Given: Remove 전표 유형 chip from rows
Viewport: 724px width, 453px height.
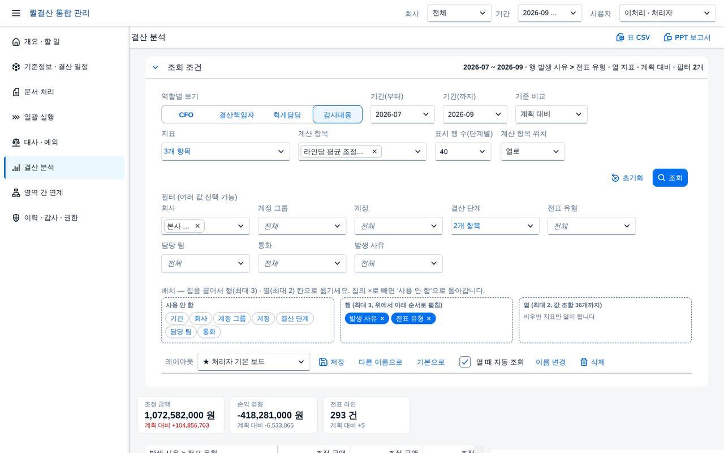Looking at the screenshot, I should tap(429, 319).
